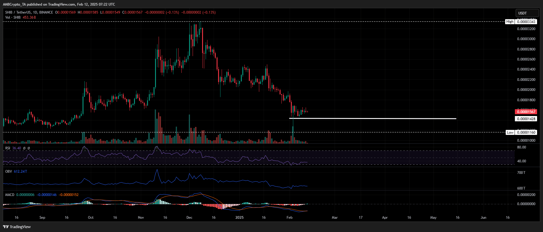Click the close value C0.00001567

click(x=132, y=12)
